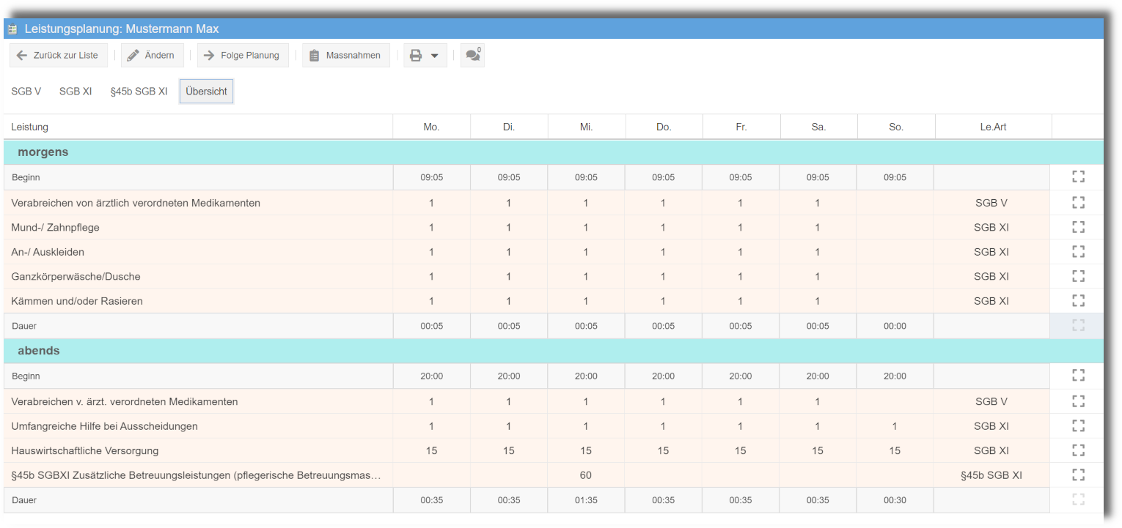Open details for Mund-/Zahnpflege row
1122x528 pixels.
[x=1077, y=227]
